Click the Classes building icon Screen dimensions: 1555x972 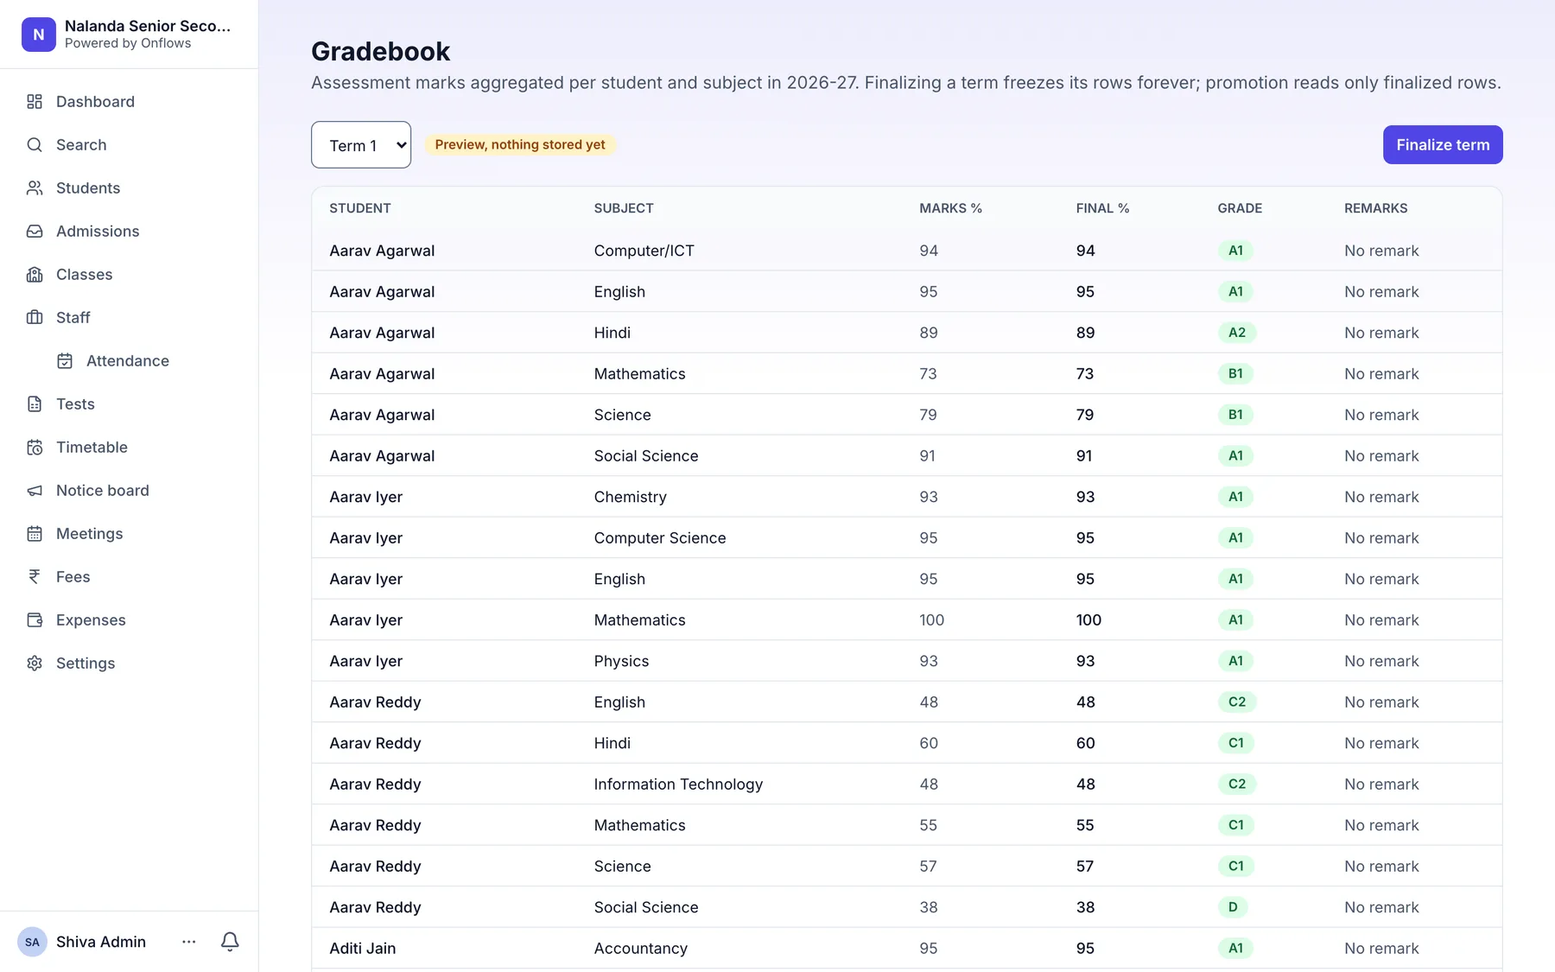pos(35,275)
